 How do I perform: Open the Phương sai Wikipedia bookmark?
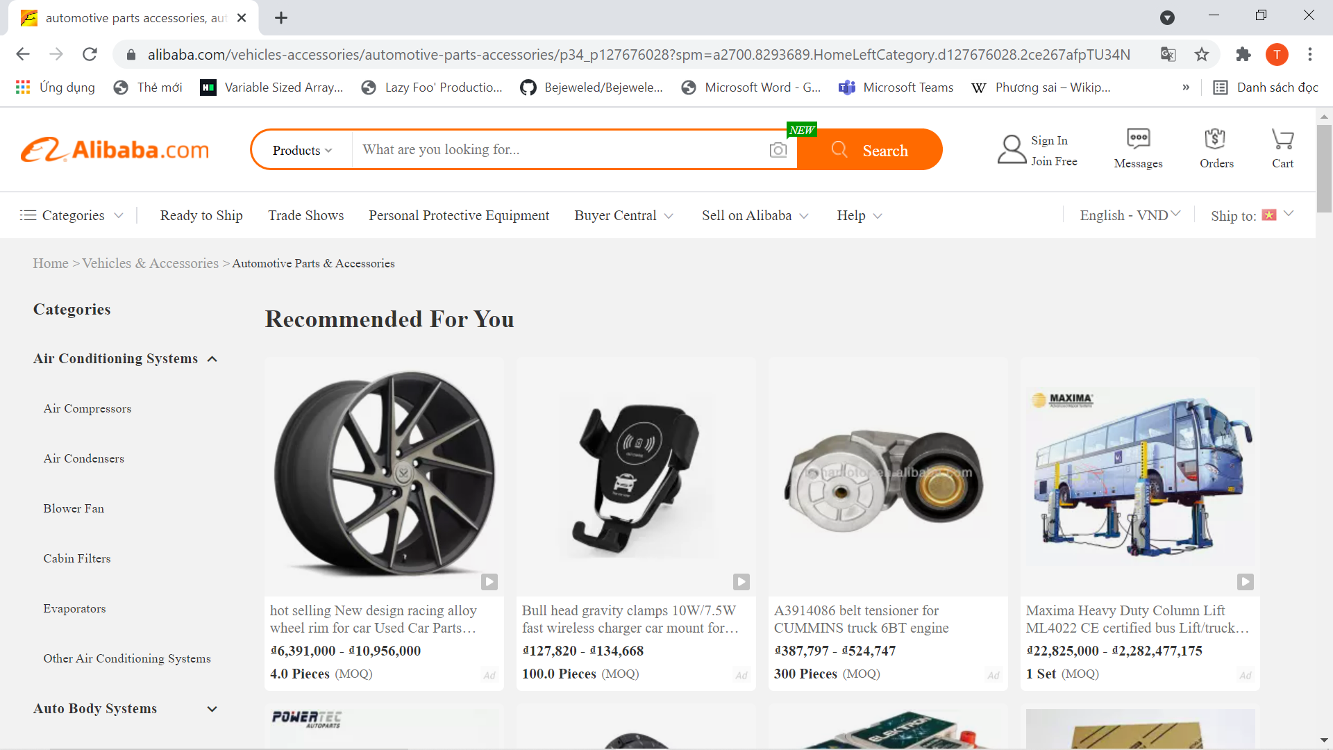tap(1041, 87)
